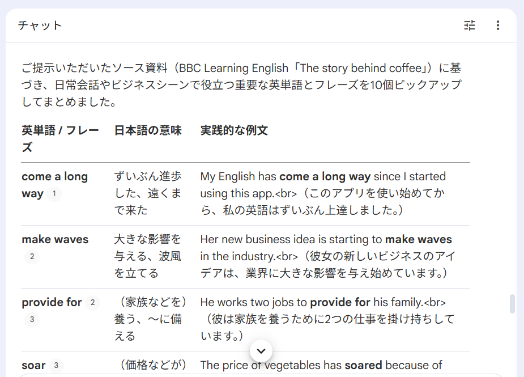Click the "soar" vocabulary word

click(33, 366)
